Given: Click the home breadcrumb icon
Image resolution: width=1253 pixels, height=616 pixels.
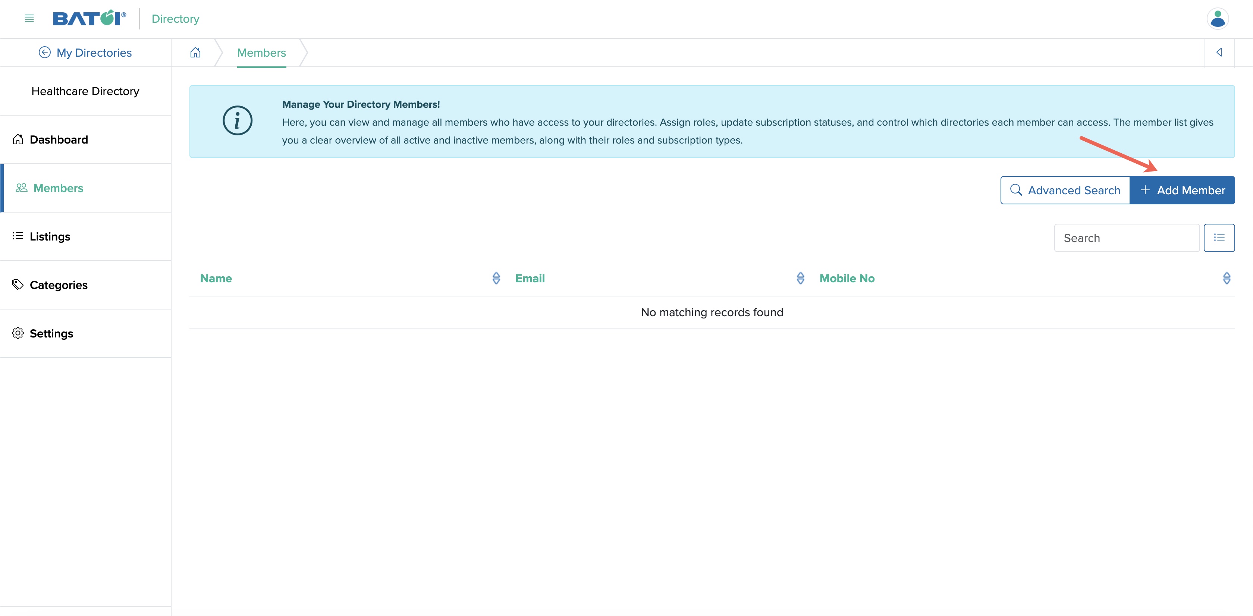Looking at the screenshot, I should click(x=195, y=52).
